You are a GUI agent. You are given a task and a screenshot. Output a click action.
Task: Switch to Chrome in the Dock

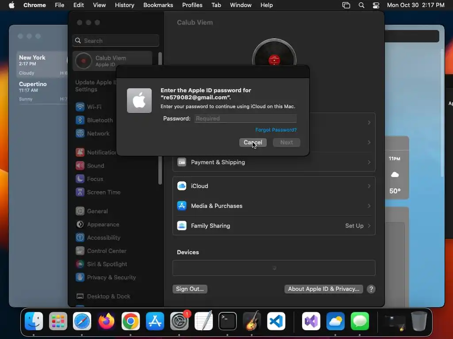point(131,321)
